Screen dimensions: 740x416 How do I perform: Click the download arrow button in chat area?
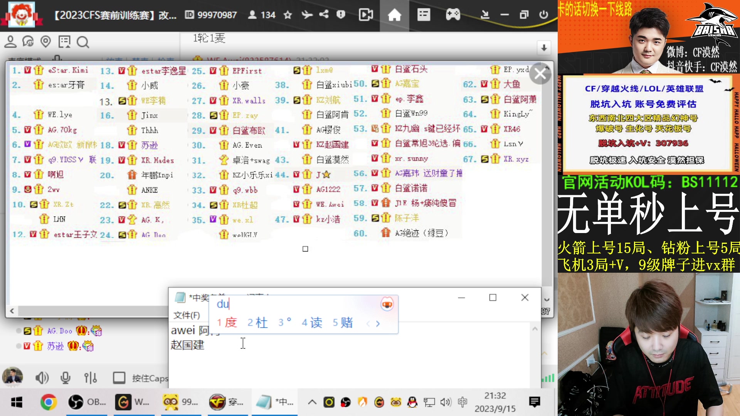click(x=544, y=48)
